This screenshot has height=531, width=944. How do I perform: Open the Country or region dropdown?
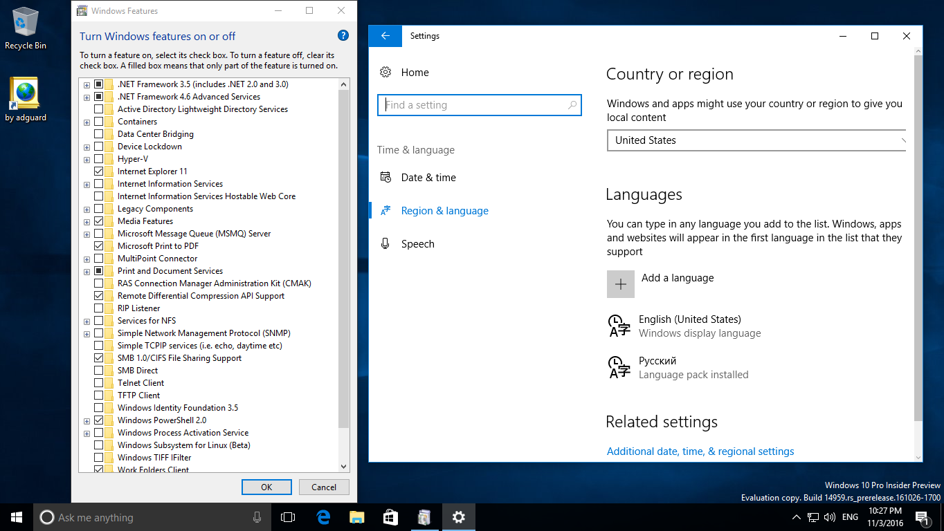point(756,140)
